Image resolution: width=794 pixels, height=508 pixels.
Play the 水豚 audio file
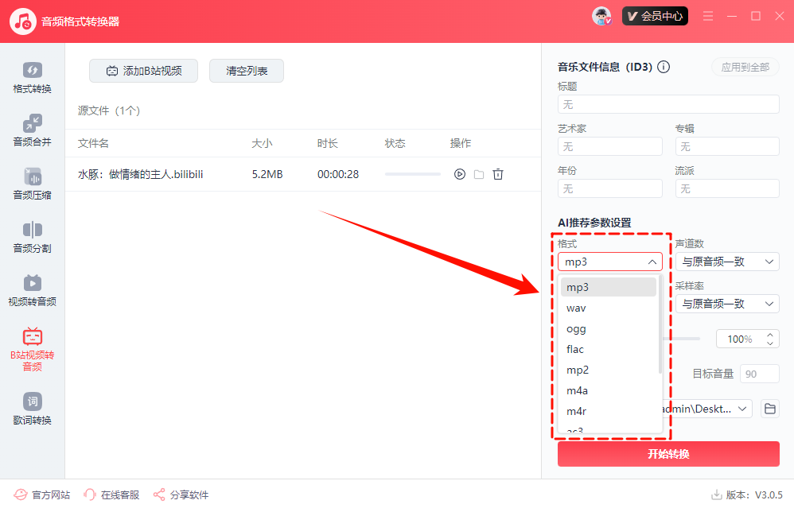click(x=459, y=174)
